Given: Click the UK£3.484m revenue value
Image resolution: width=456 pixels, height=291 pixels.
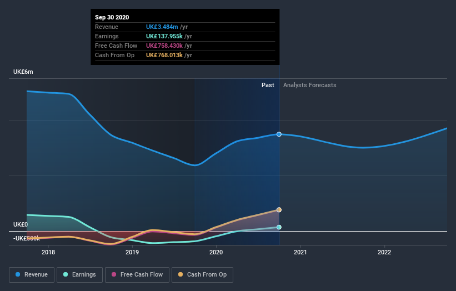Looking at the screenshot, I should 162,27.
